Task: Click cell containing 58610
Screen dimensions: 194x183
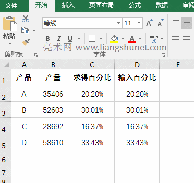Action: click(x=53, y=142)
